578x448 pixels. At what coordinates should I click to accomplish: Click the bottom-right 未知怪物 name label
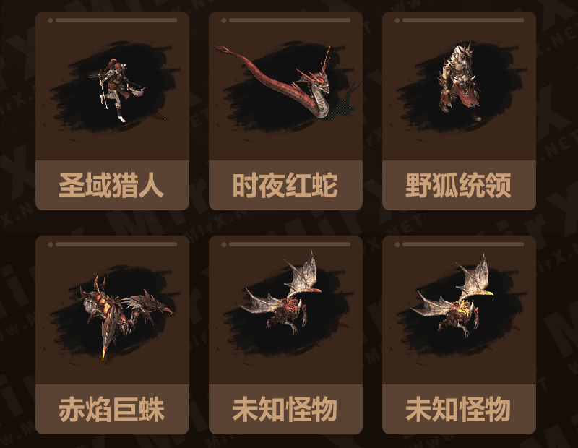coord(459,409)
